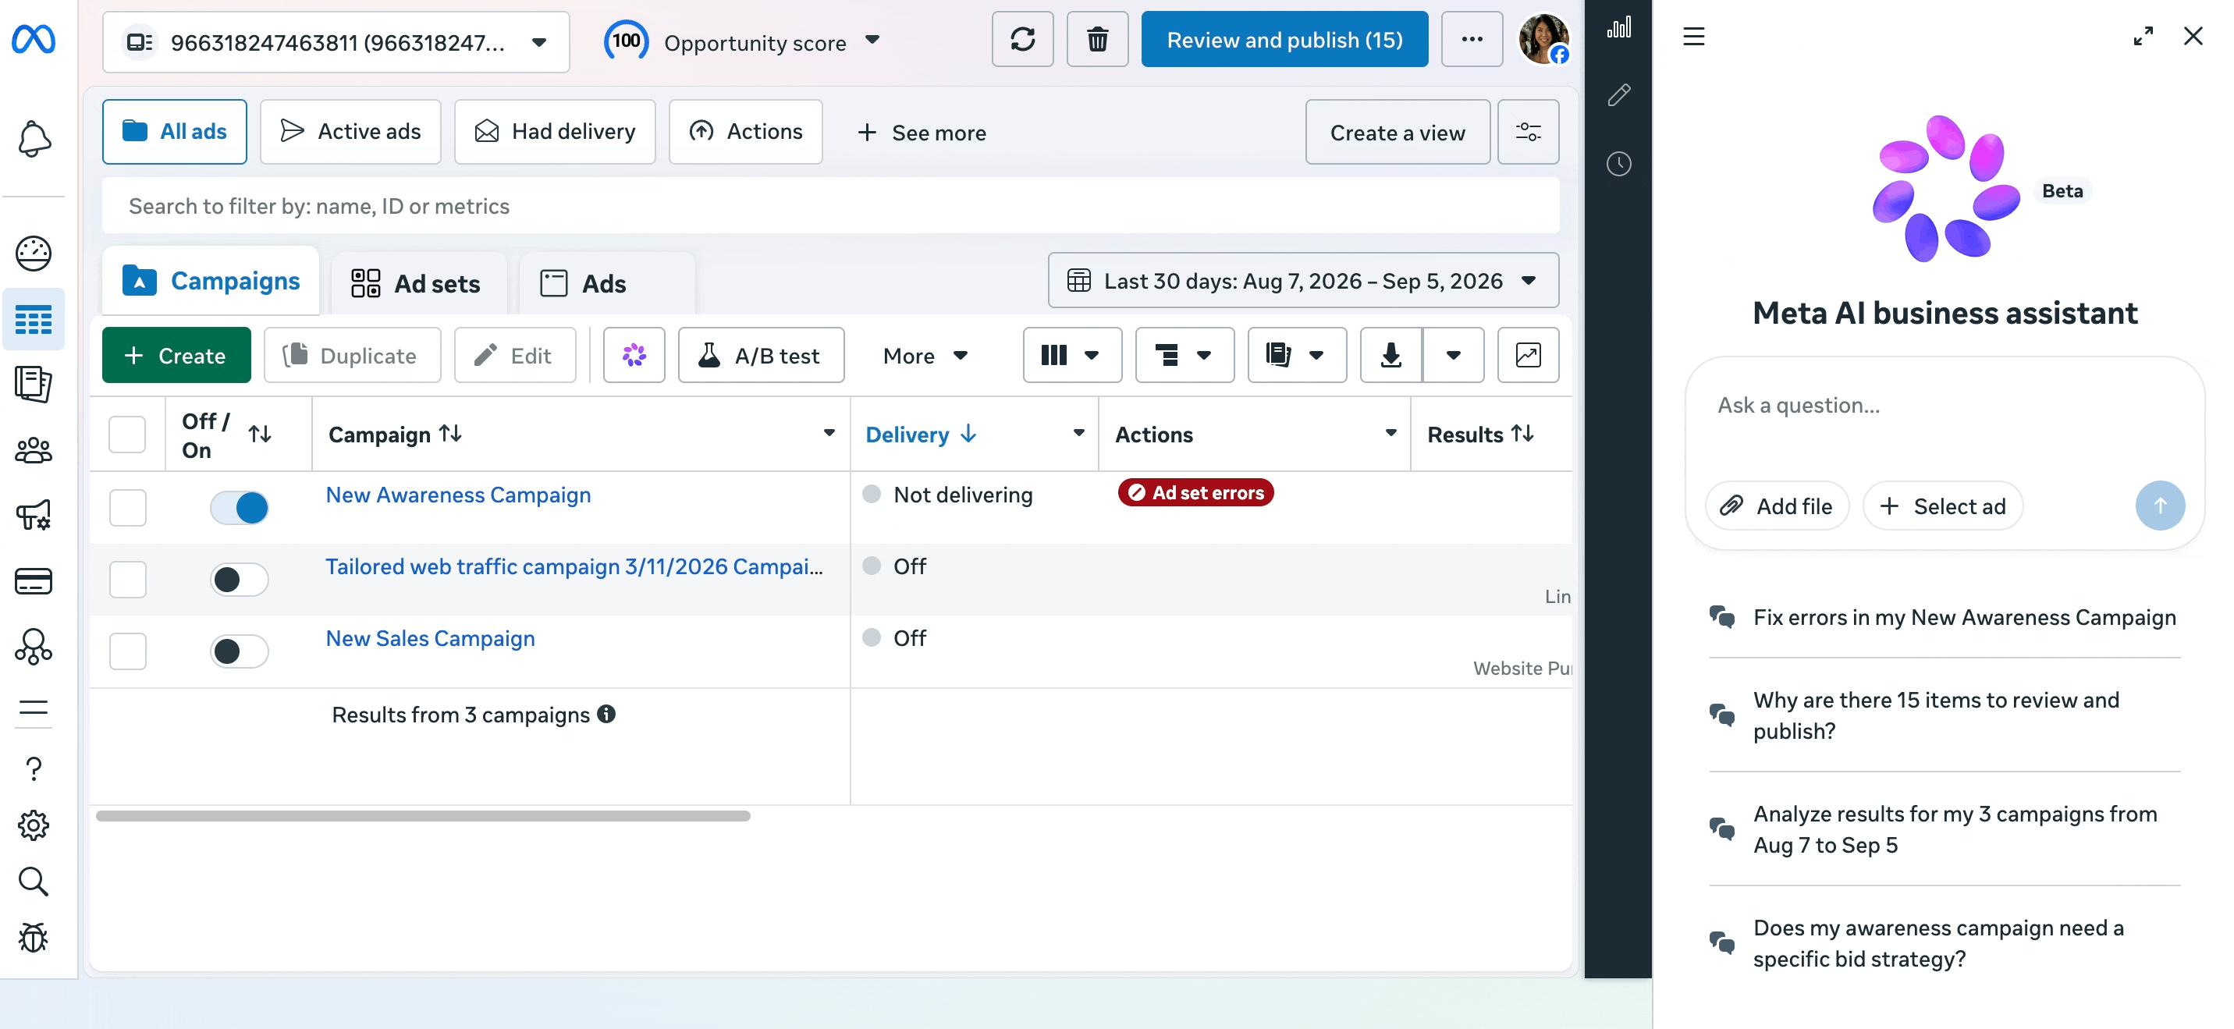
Task: Open the help question mark icon
Action: 34,768
